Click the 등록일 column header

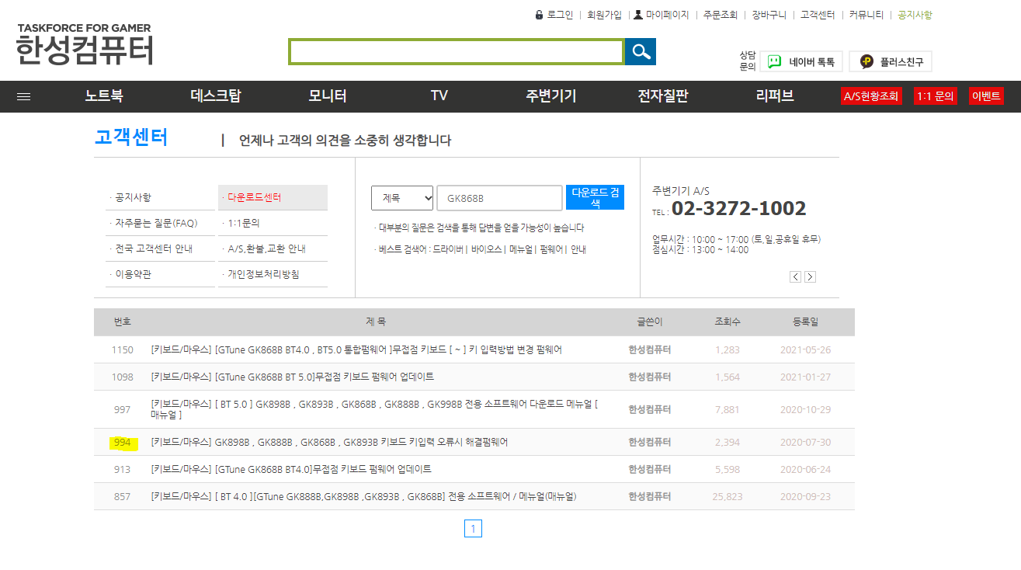point(805,321)
